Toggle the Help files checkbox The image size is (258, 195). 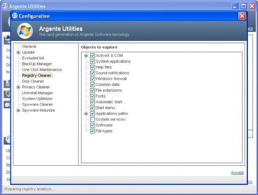(x=93, y=67)
